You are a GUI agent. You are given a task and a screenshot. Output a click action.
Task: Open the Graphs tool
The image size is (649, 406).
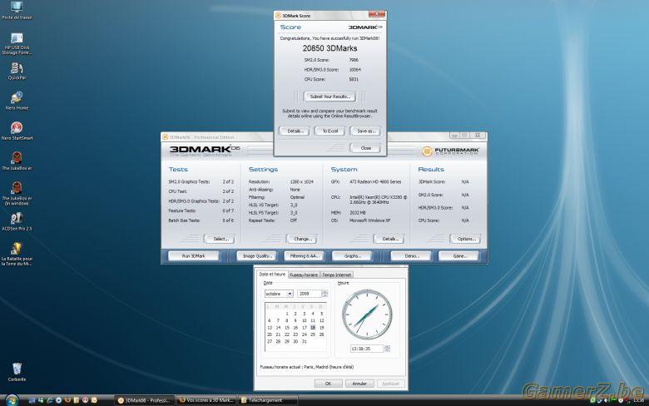point(352,256)
